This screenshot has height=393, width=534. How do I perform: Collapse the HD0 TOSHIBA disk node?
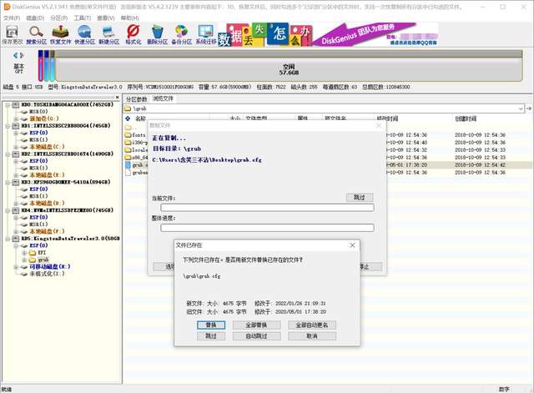tap(8, 105)
